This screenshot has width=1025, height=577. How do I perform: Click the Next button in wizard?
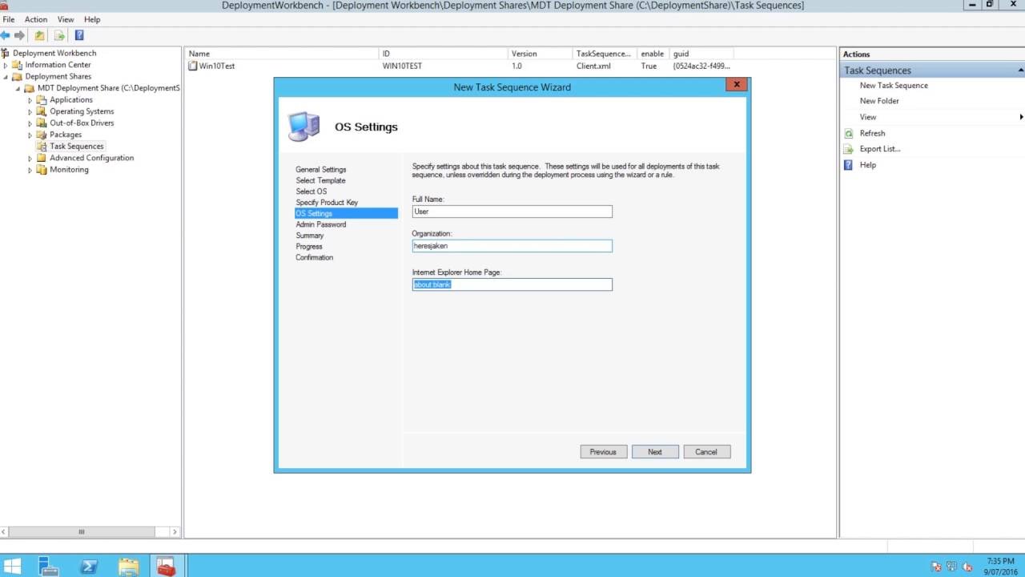tap(655, 452)
